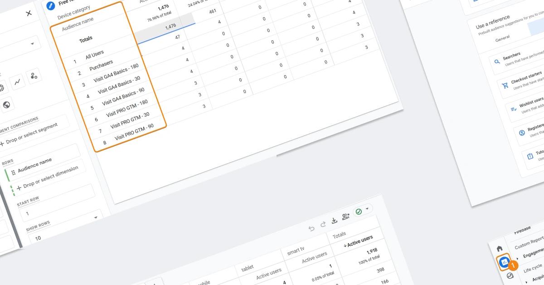544x285 pixels.
Task: Open the share with users icon
Action: pos(346,216)
